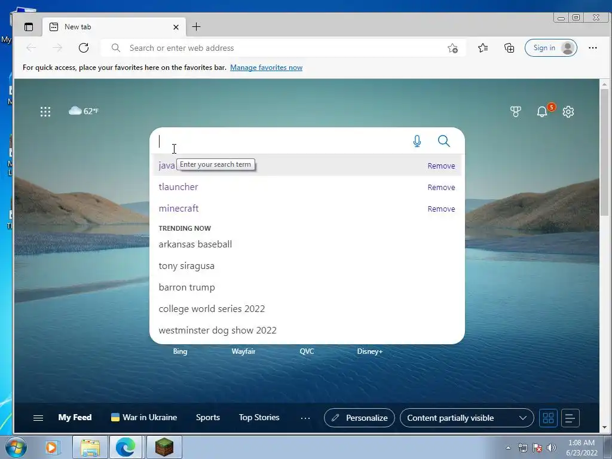Open the app launcher grid icon
Screen dimensions: 612x459
pos(45,112)
